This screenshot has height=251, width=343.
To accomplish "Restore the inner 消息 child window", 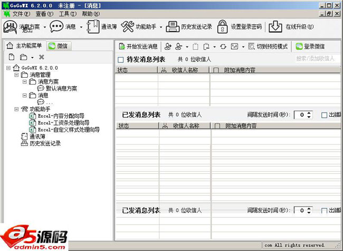I will click(329, 14).
